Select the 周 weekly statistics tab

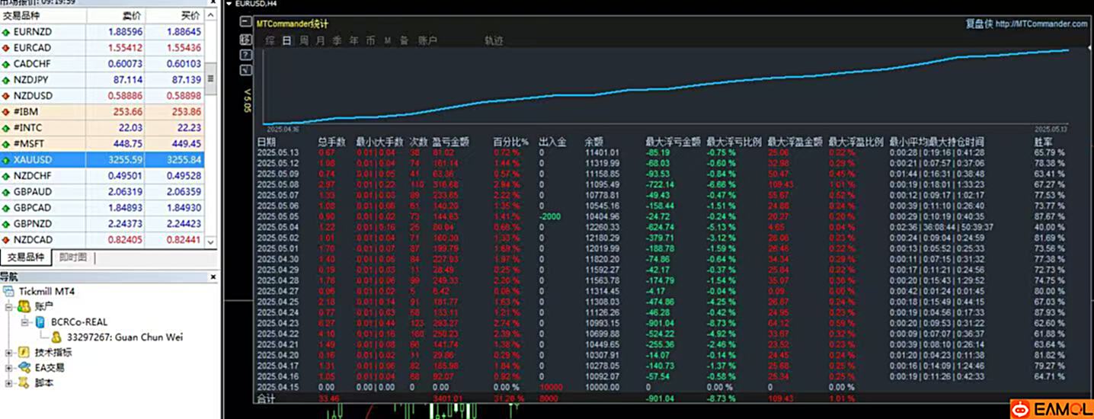(x=303, y=40)
